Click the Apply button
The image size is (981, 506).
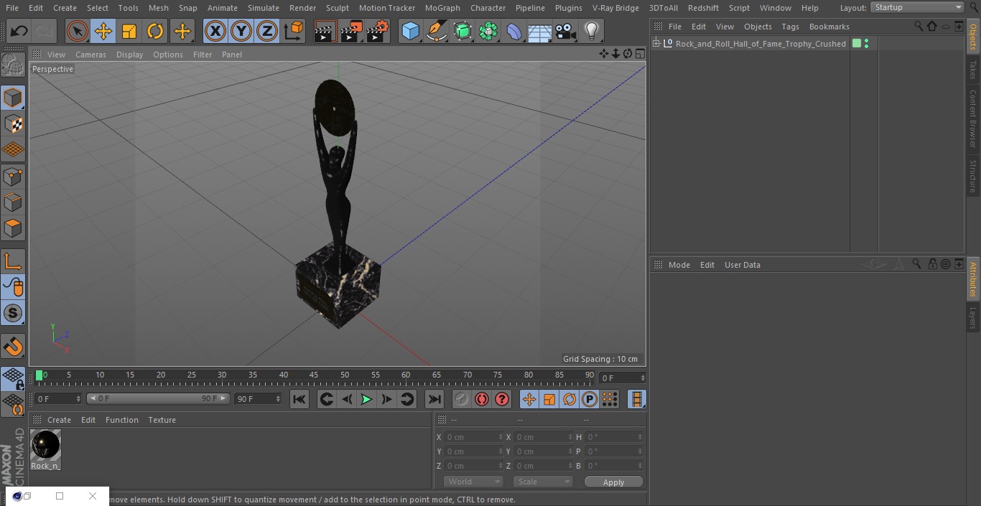(x=613, y=482)
